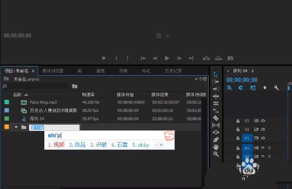Screen dimensions: 292x189
Task: Mark In point in source monitor
Action: tap(116, 59)
